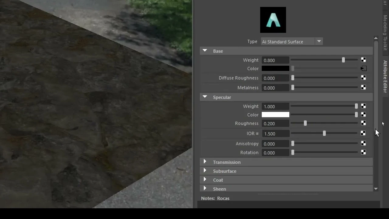Click the Roughness value field 0.200

coord(275,123)
